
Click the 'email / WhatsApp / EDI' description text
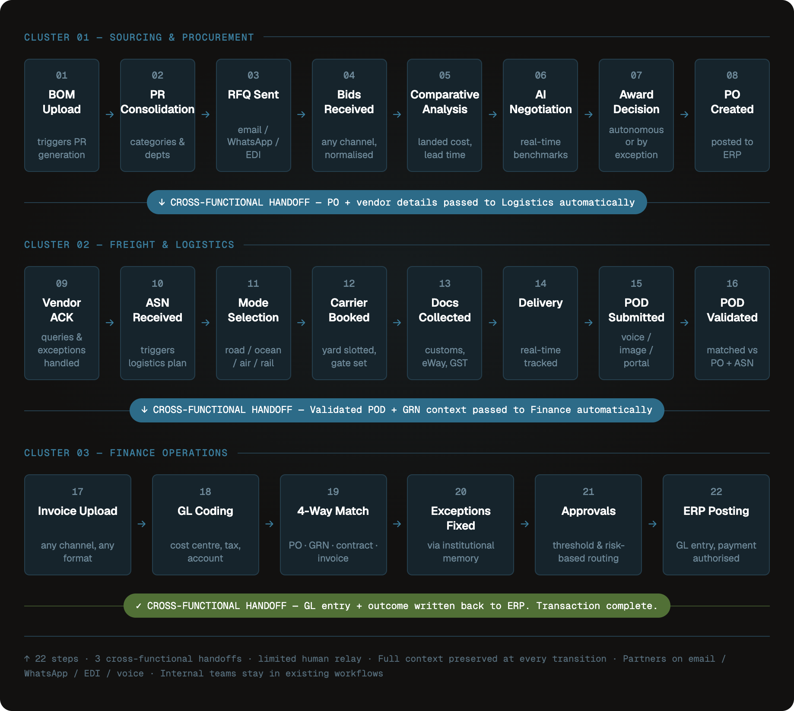253,142
